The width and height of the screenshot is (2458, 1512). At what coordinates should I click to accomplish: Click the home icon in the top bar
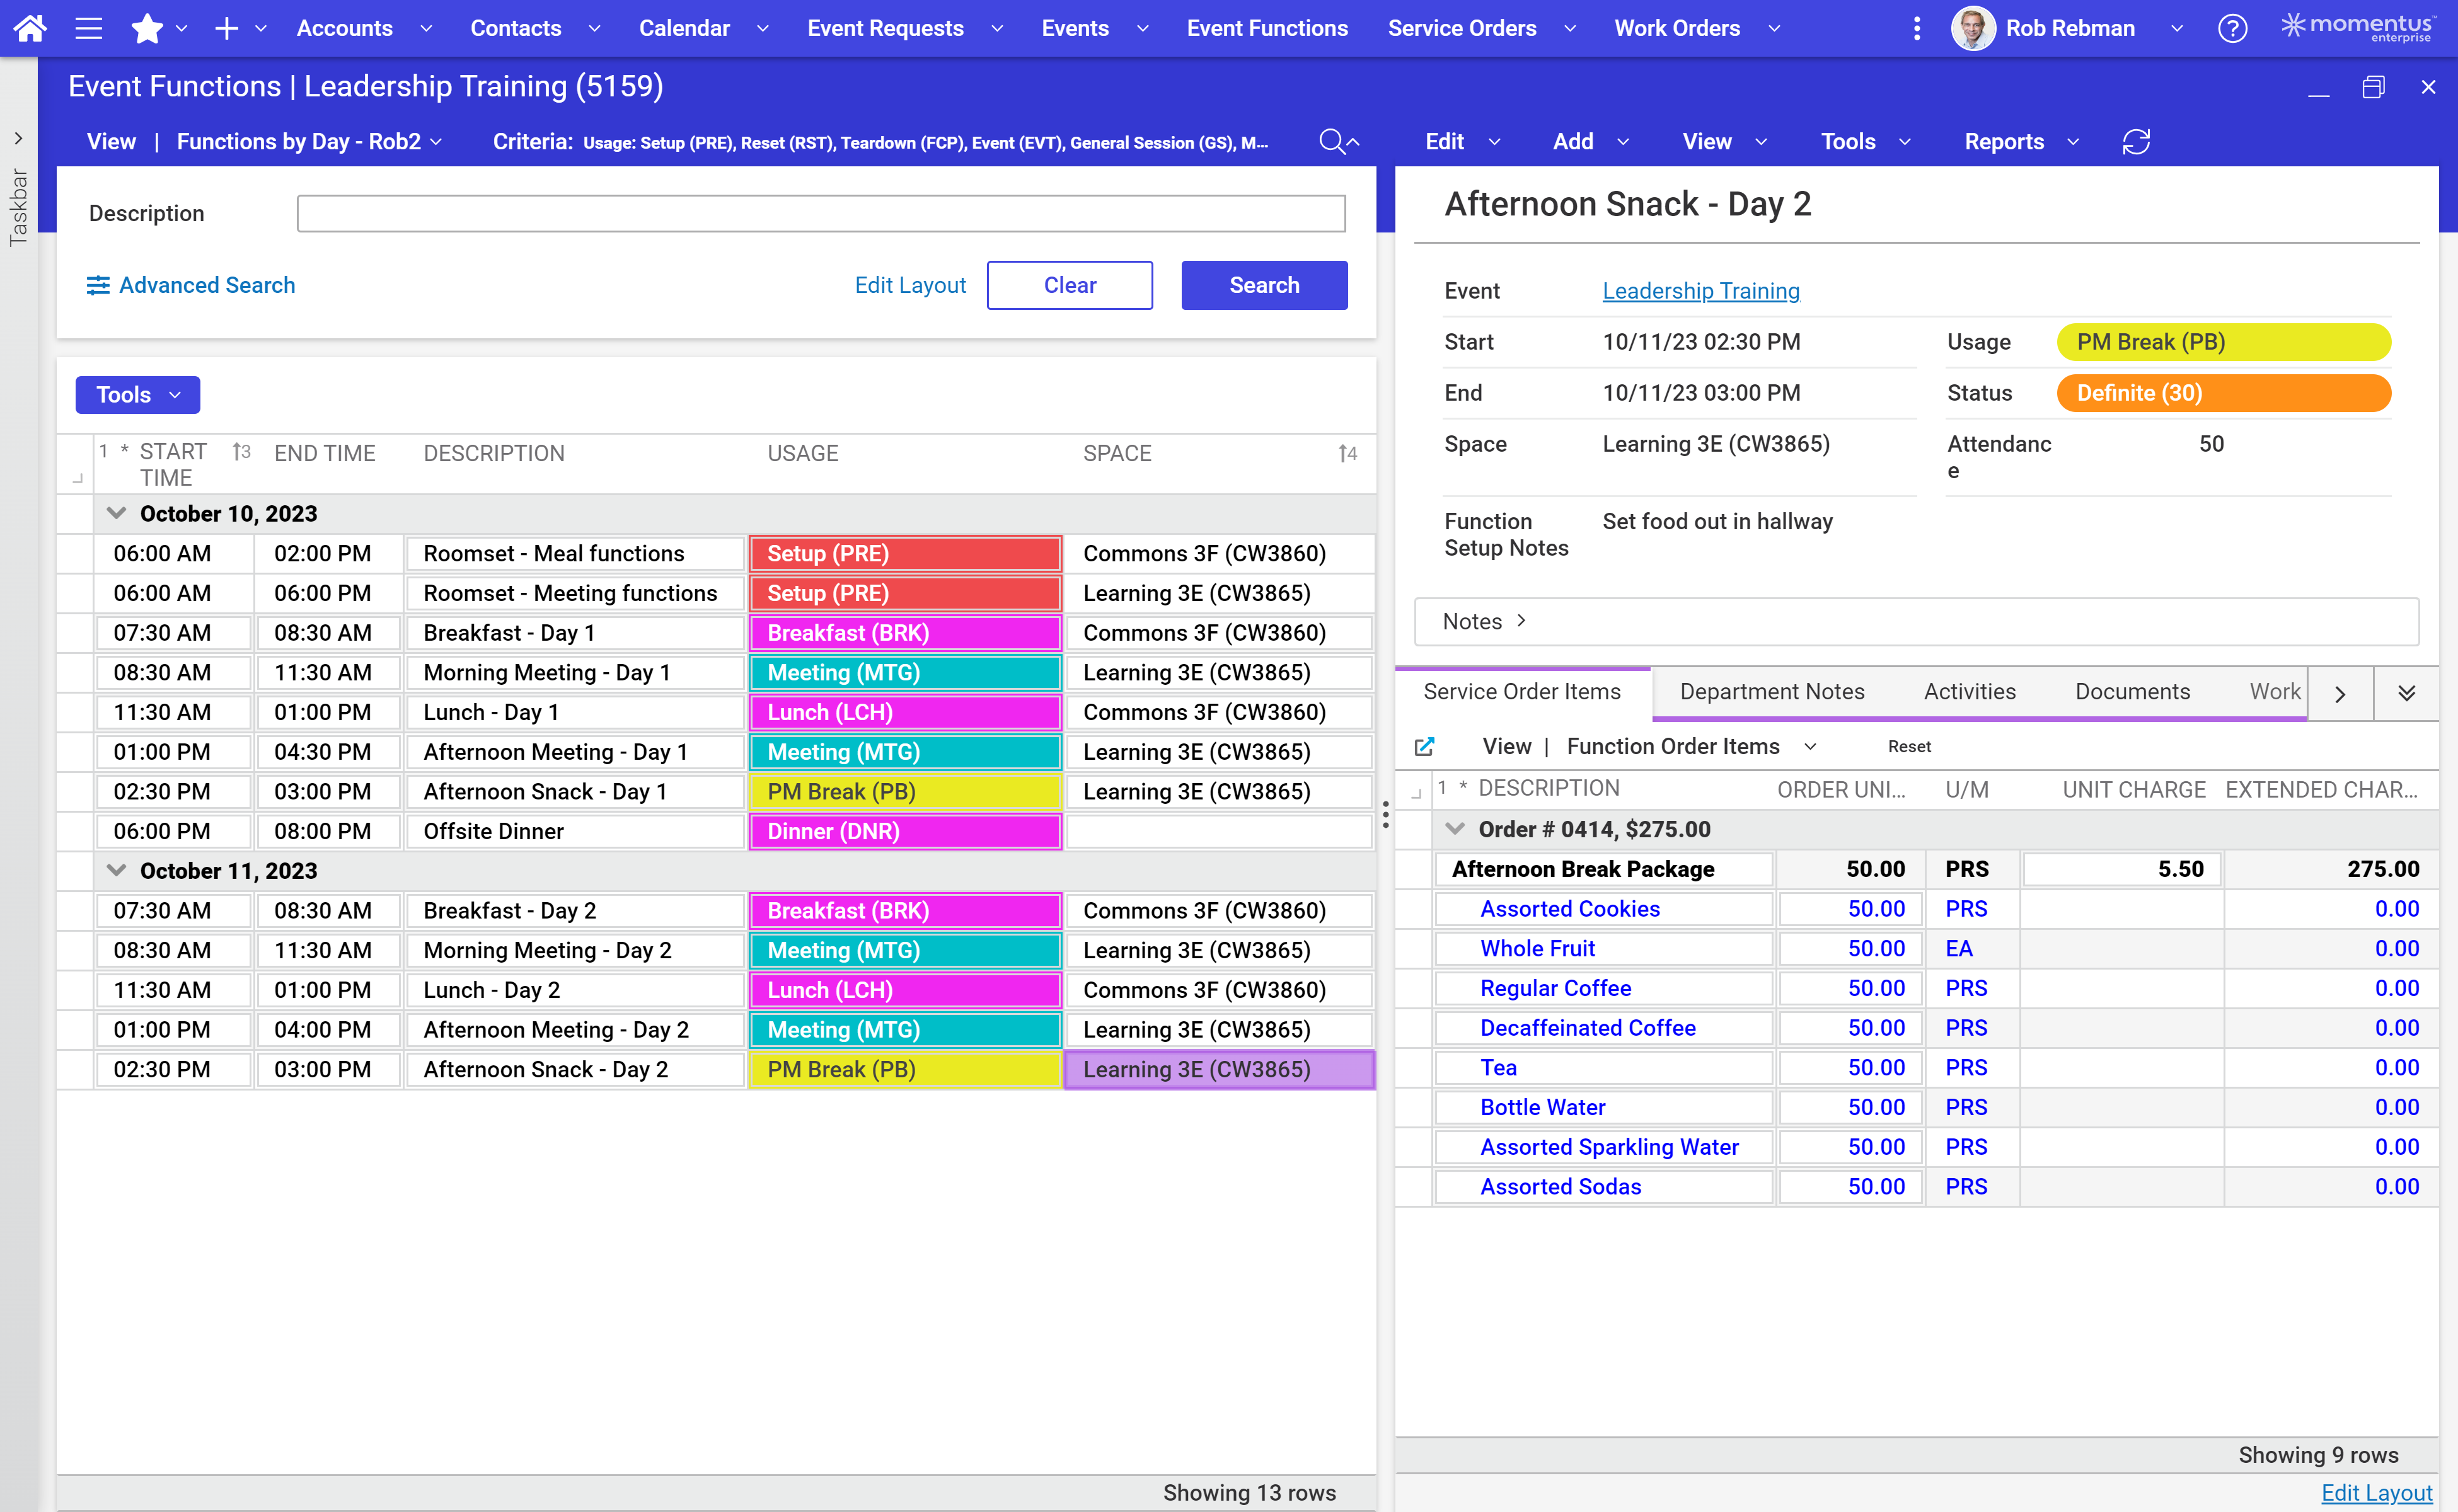pyautogui.click(x=29, y=28)
